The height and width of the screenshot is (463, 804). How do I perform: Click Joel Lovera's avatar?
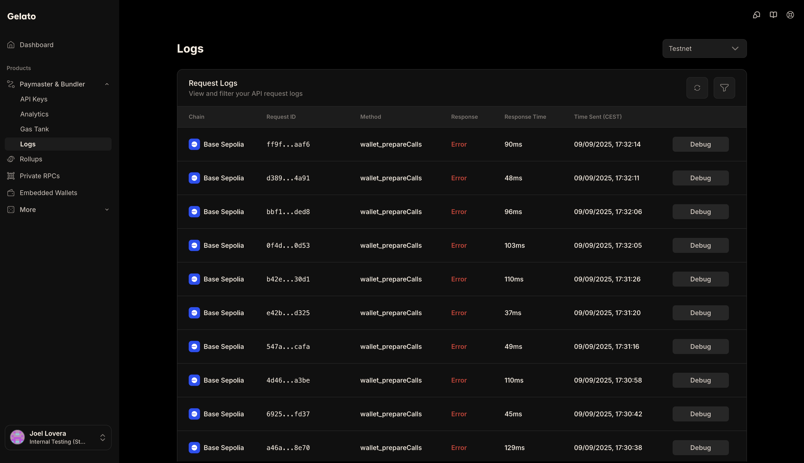pyautogui.click(x=18, y=437)
